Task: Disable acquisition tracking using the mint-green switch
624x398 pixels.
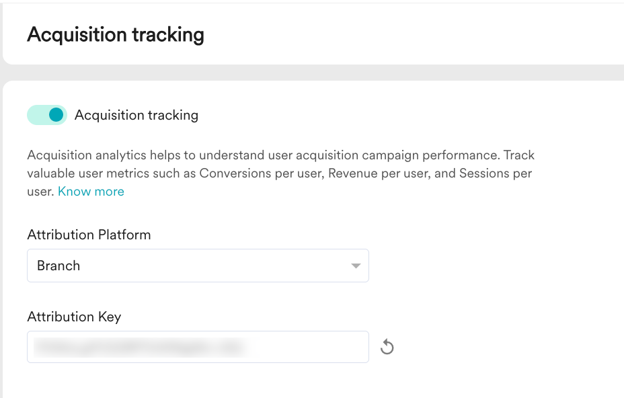Action: [x=47, y=115]
